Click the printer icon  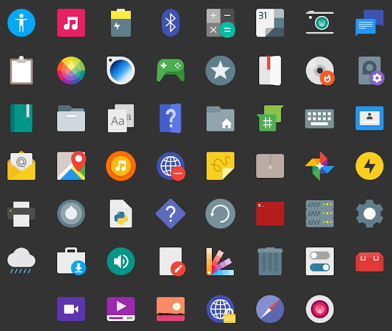pos(21,214)
